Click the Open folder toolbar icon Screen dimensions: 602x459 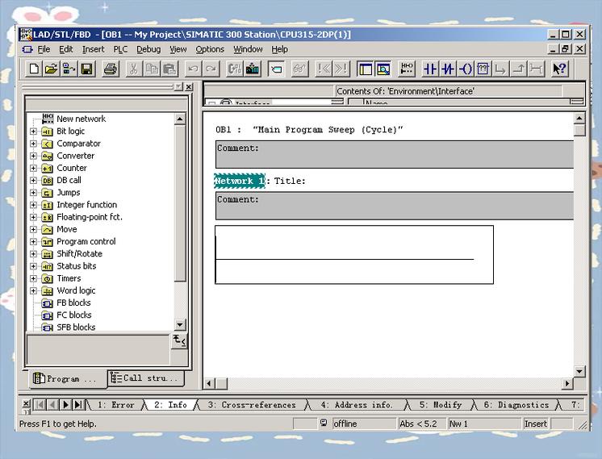coord(51,69)
